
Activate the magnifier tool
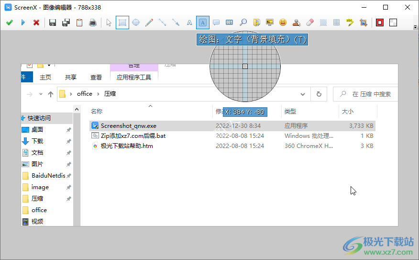click(243, 23)
